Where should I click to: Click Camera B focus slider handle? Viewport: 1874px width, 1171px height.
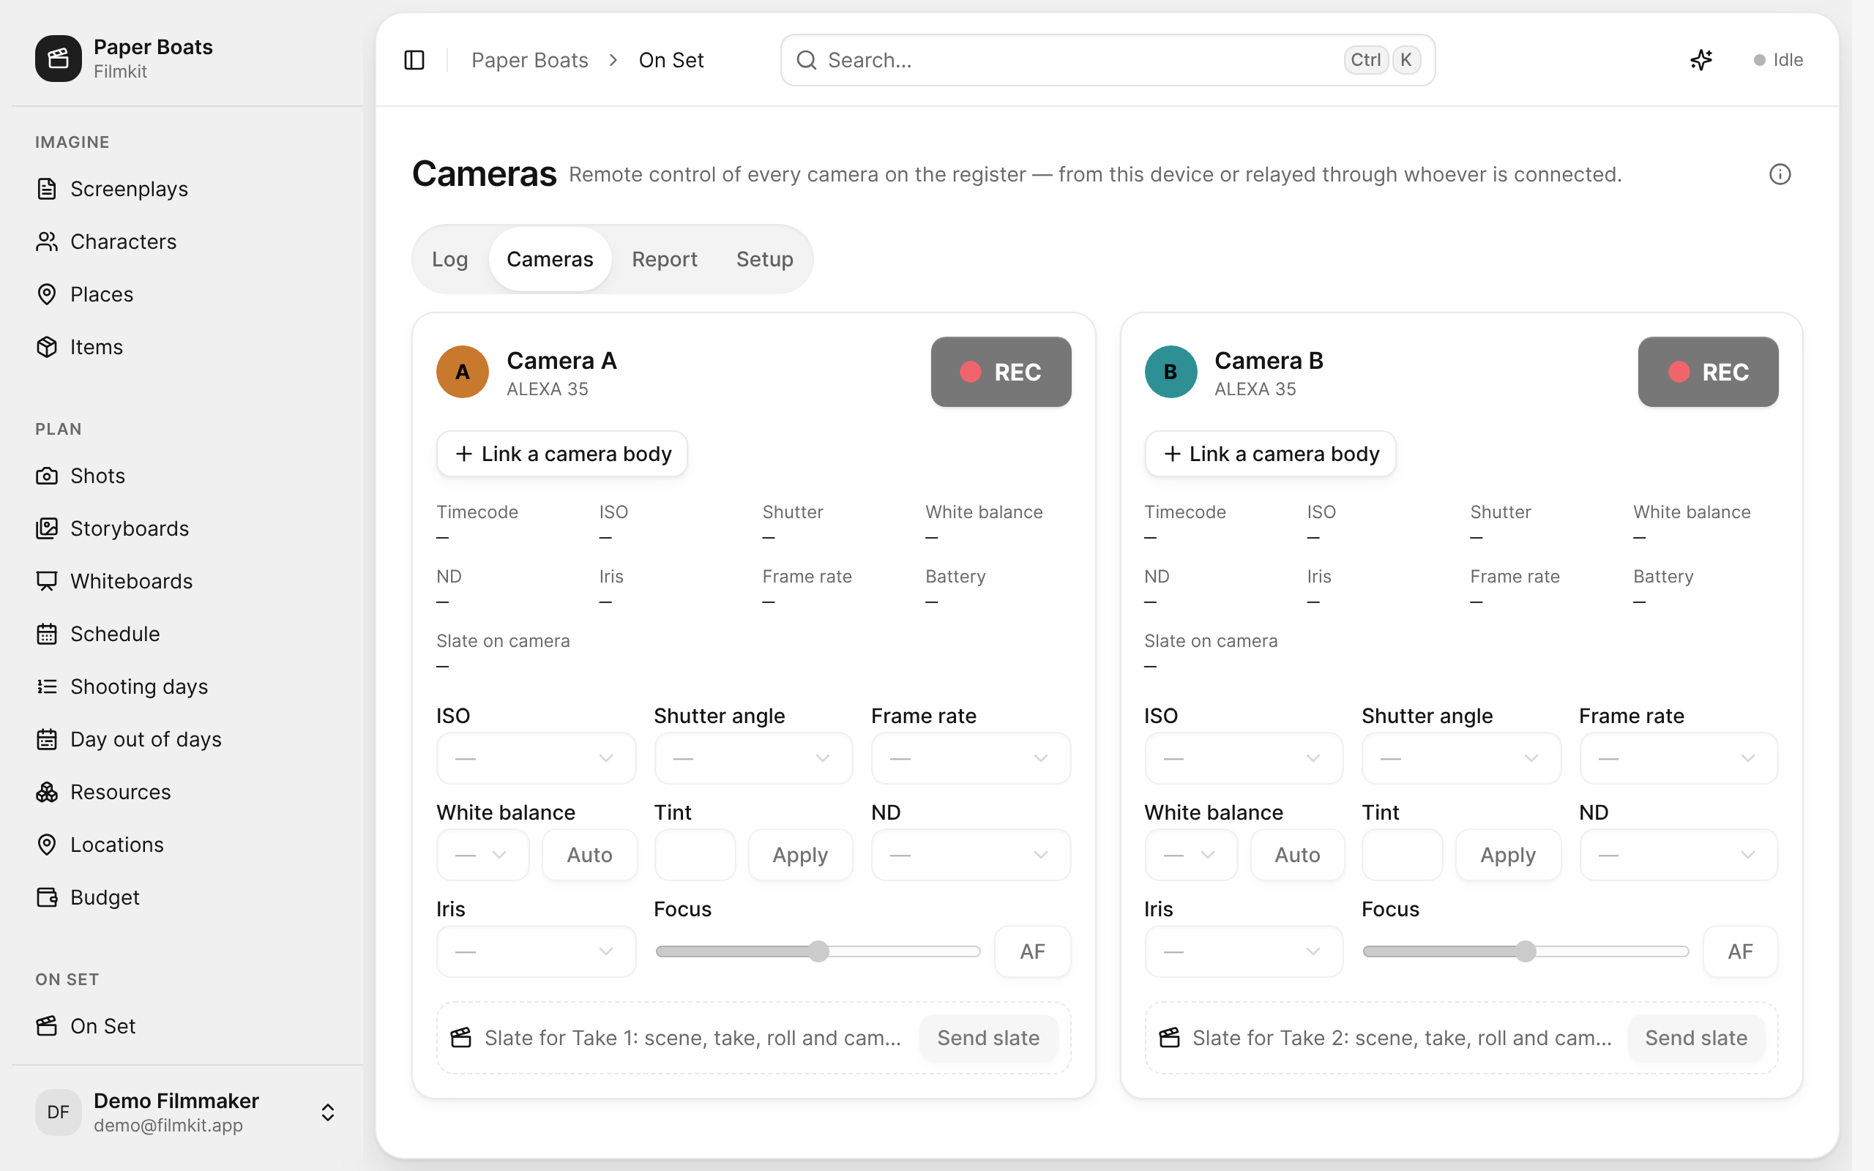(x=1526, y=951)
